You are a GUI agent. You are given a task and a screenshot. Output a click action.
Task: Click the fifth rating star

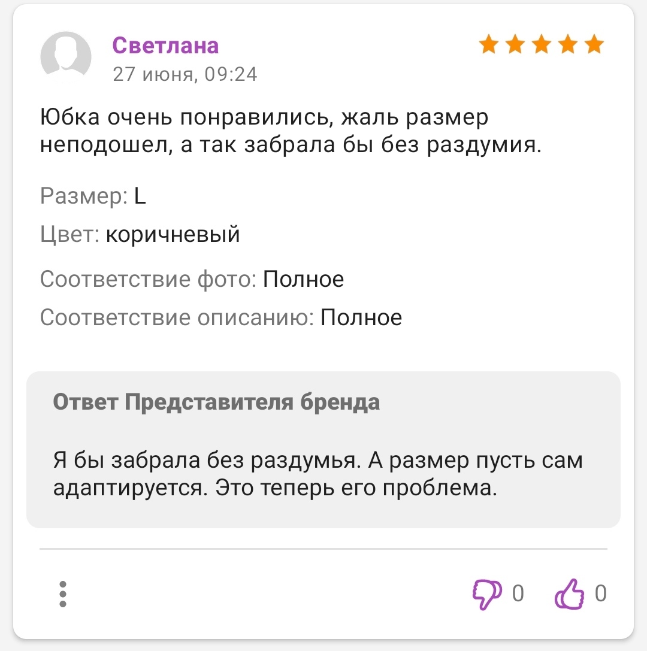[594, 44]
